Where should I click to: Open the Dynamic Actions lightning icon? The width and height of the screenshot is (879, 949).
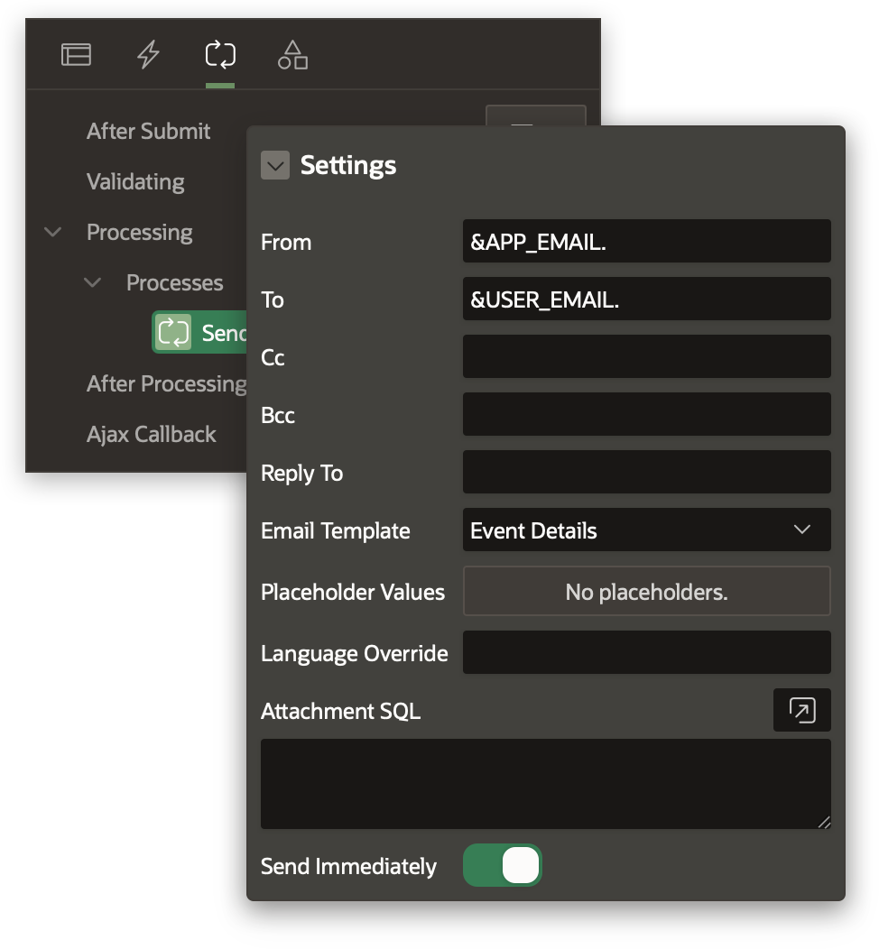[x=148, y=55]
